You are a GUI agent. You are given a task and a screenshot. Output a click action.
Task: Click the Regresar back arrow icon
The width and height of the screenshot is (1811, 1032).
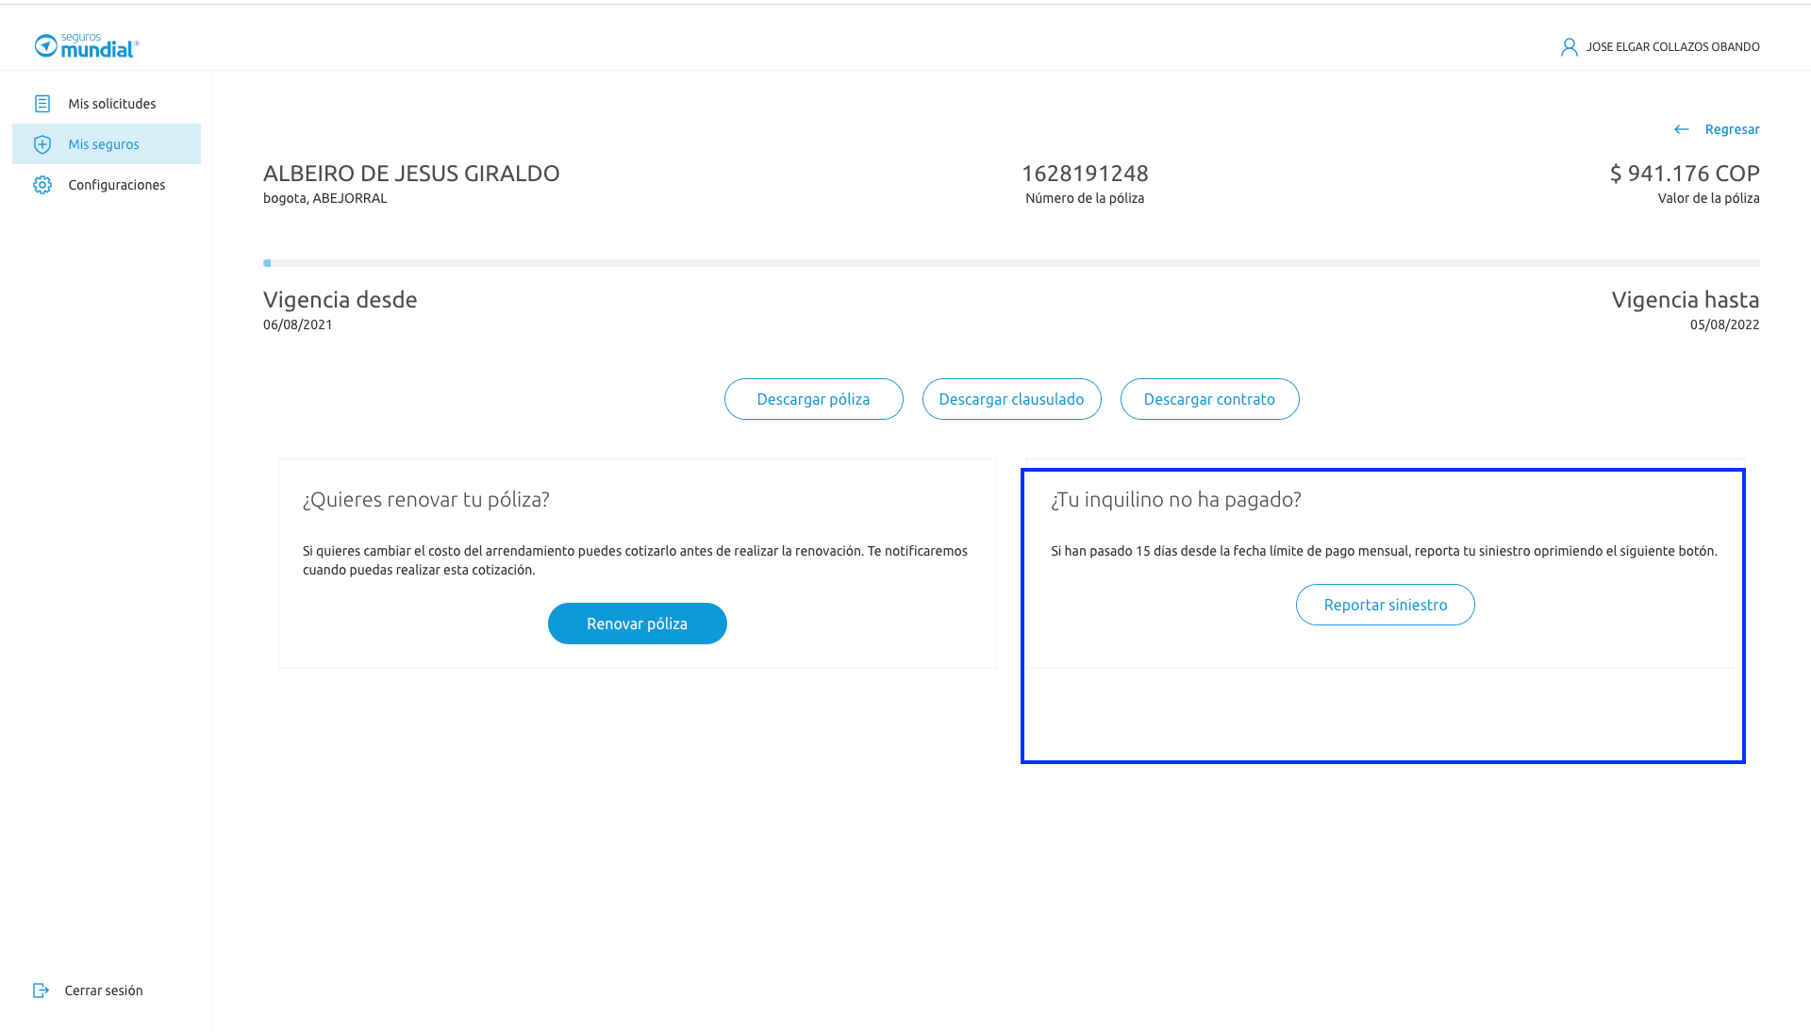(1681, 129)
